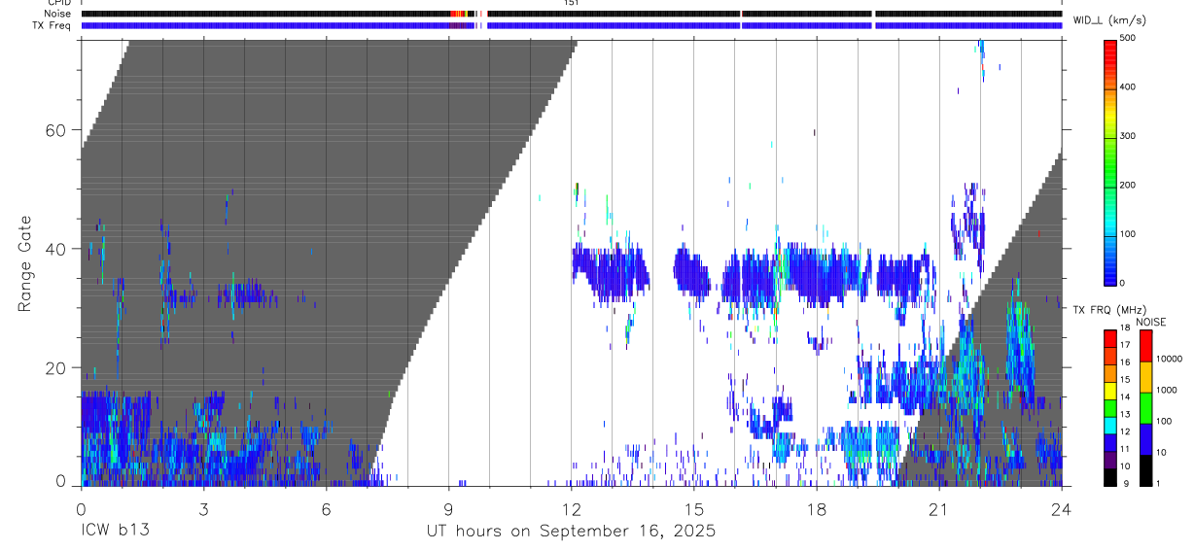Select the 15 label on TX FRQ legend
This screenshot has width=1194, height=551.
pos(1124,380)
